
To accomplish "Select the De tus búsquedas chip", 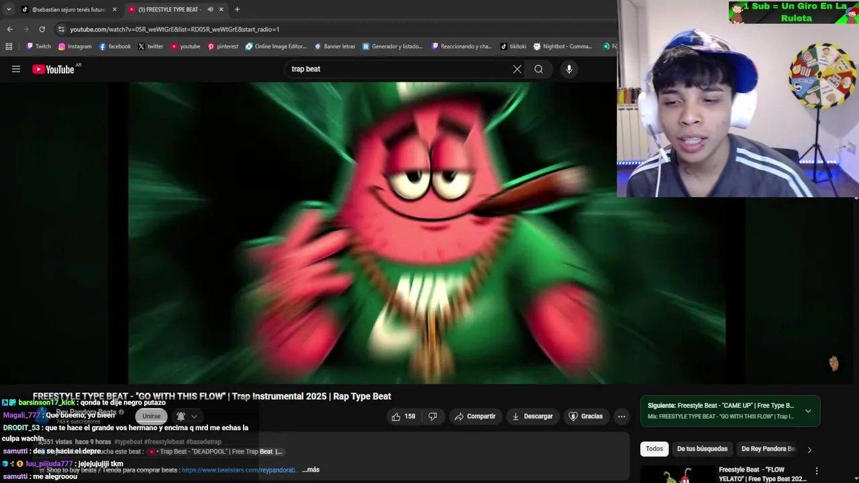I will (x=702, y=449).
